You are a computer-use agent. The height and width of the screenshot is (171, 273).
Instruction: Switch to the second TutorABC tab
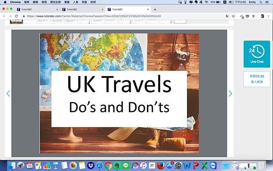click(83, 10)
